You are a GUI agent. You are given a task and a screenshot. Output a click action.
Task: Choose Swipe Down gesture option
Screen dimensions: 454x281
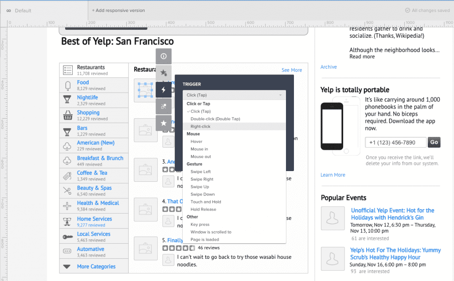click(234, 194)
